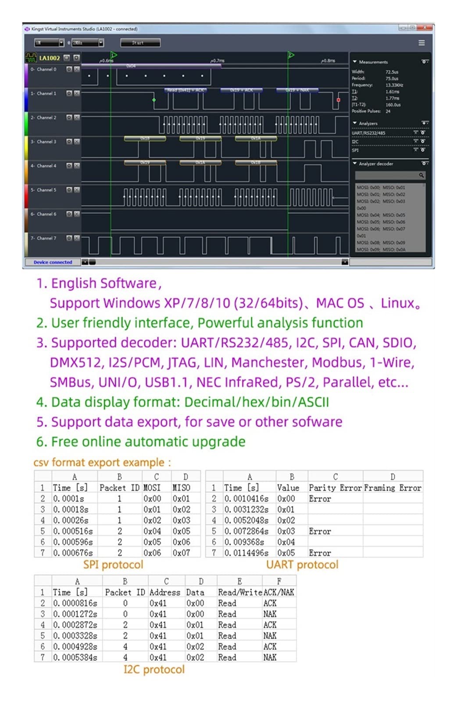Click the Channel 5 red color strip
Image resolution: width=457 pixels, height=702 pixels.
(x=26, y=196)
